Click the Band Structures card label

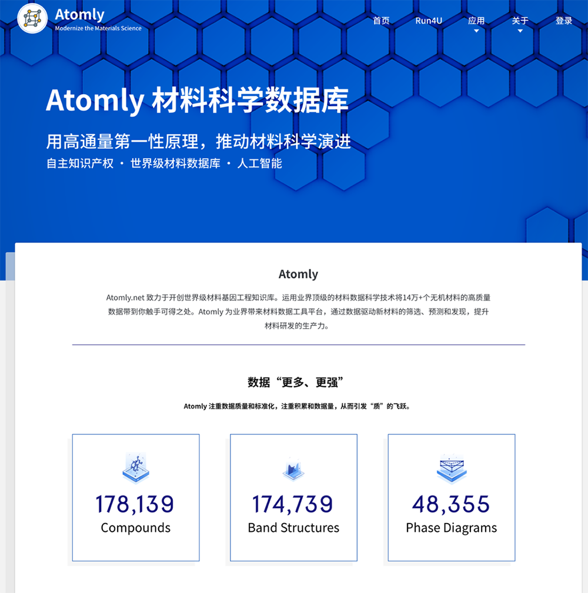point(293,528)
